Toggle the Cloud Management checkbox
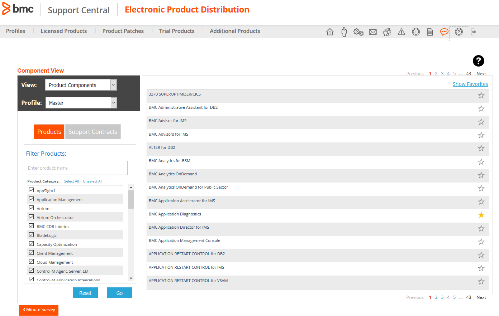Image resolution: width=499 pixels, height=316 pixels. click(x=32, y=262)
